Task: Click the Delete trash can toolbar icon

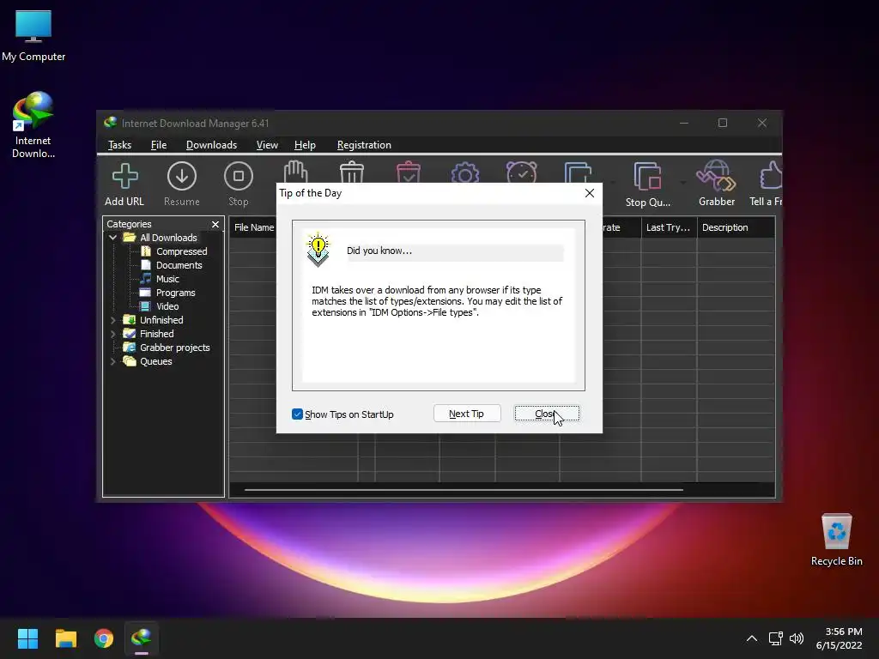Action: pos(352,172)
